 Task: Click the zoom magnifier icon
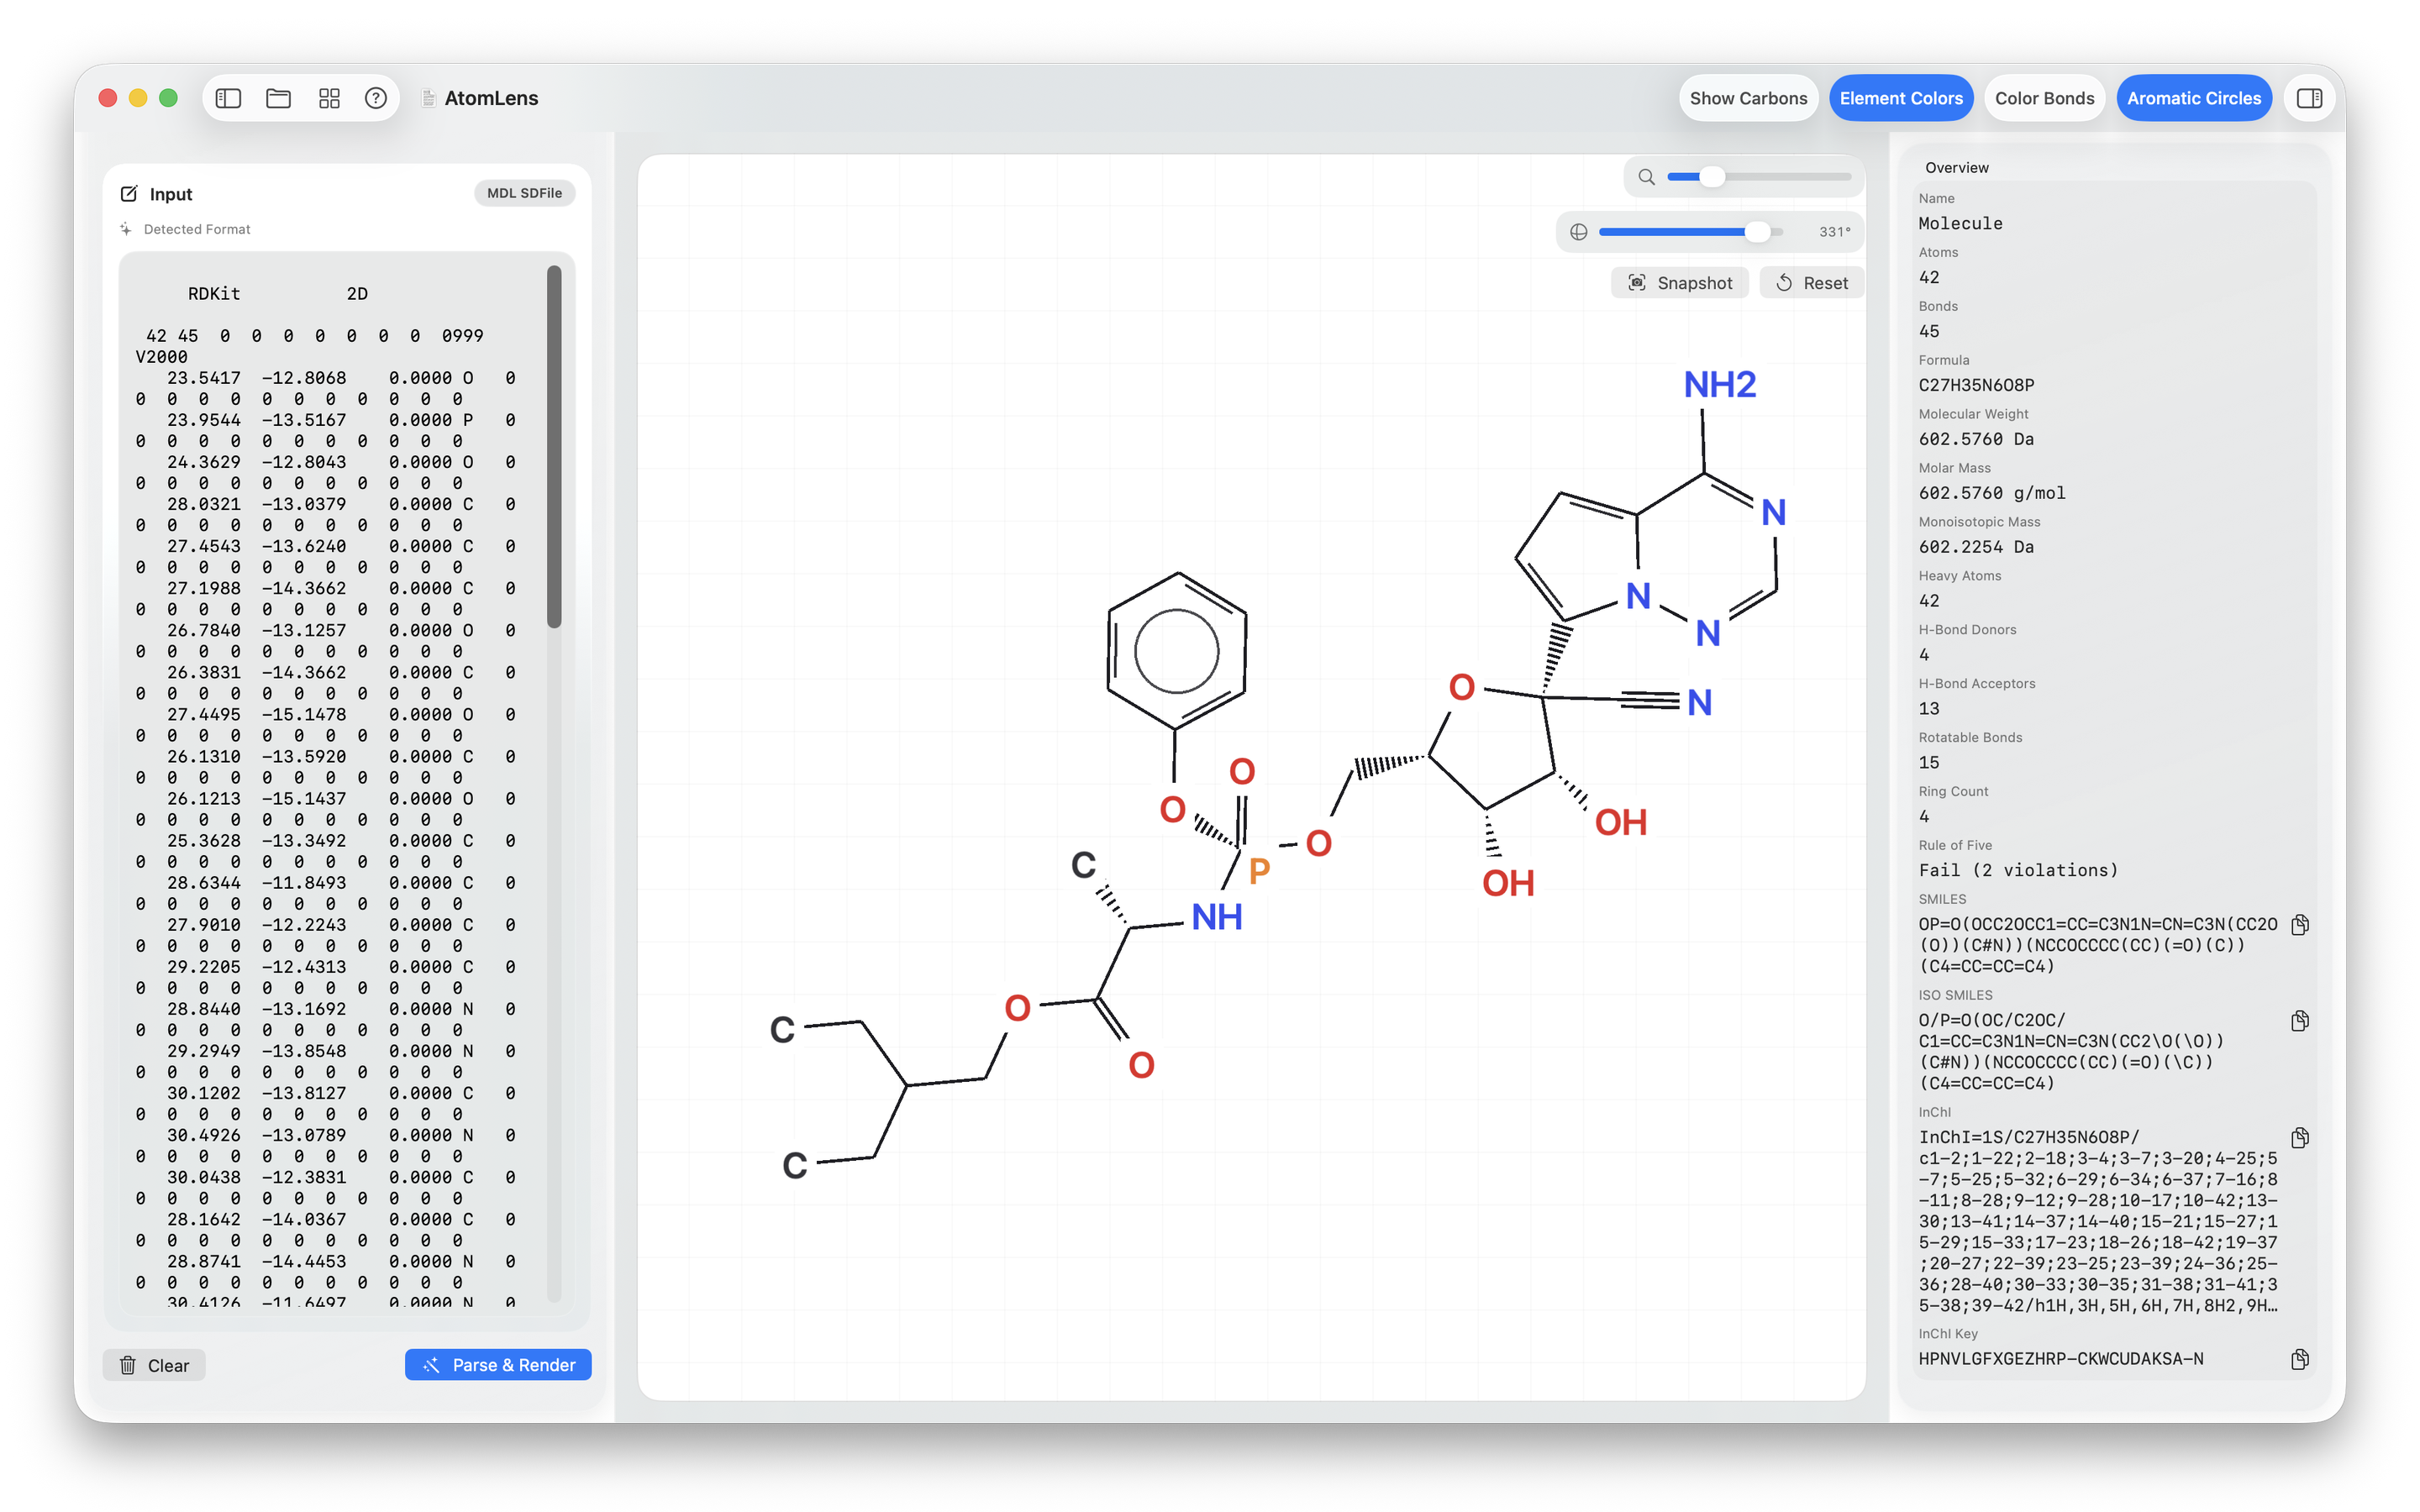point(1646,177)
